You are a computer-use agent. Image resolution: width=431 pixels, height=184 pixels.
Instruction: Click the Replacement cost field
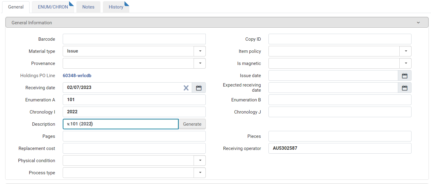pos(134,148)
